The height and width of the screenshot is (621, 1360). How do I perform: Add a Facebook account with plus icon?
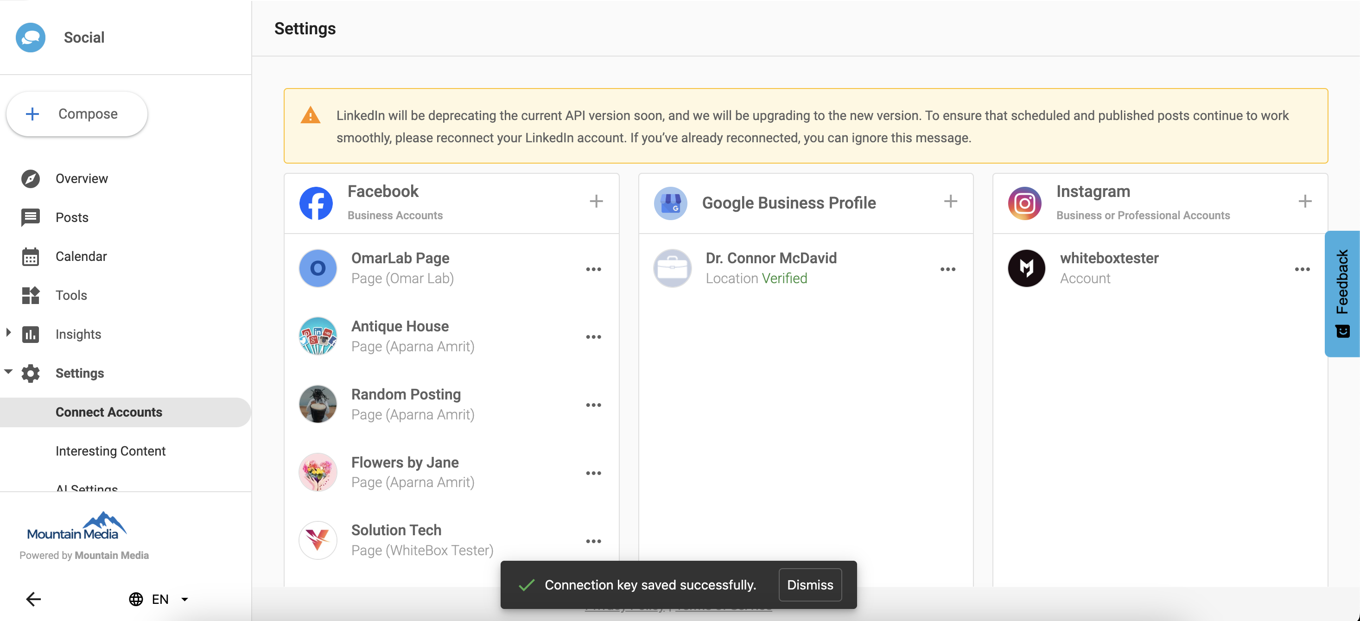tap(596, 201)
